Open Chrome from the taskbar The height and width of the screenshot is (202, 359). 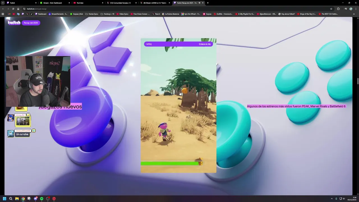coord(23,199)
